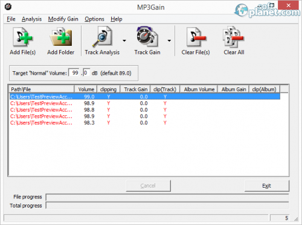Open the Options menu
Image resolution: width=302 pixels, height=225 pixels.
(94, 19)
